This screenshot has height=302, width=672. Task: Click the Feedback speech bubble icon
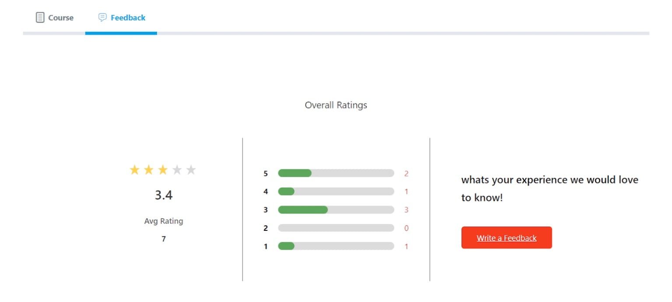102,17
